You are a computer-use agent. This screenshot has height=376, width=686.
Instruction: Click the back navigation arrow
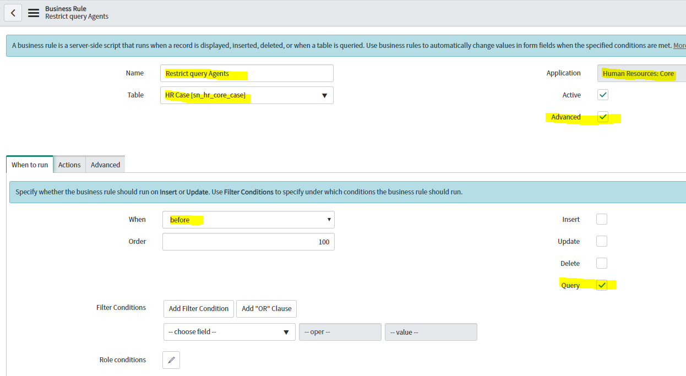(13, 13)
